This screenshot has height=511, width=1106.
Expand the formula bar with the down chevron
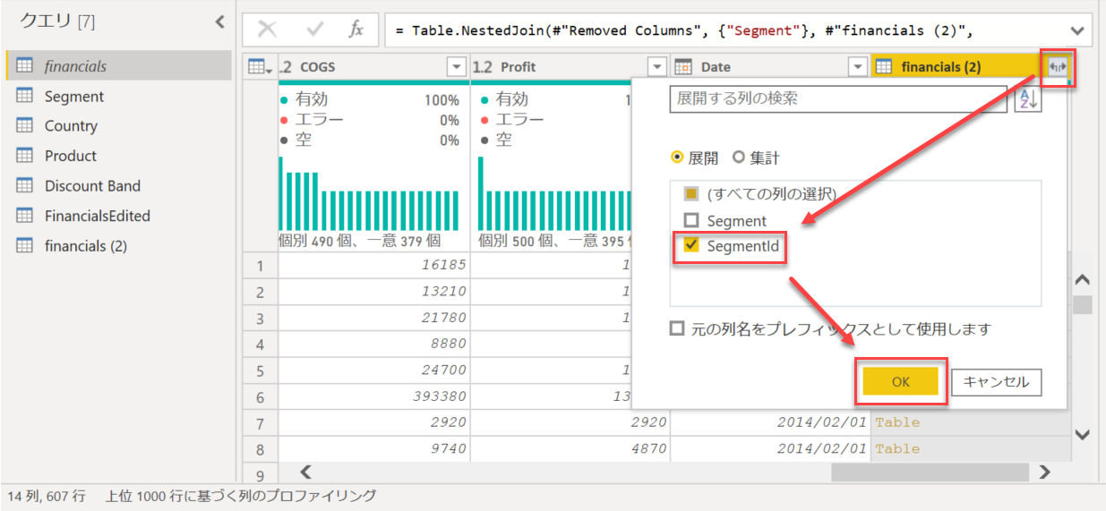tap(1077, 30)
